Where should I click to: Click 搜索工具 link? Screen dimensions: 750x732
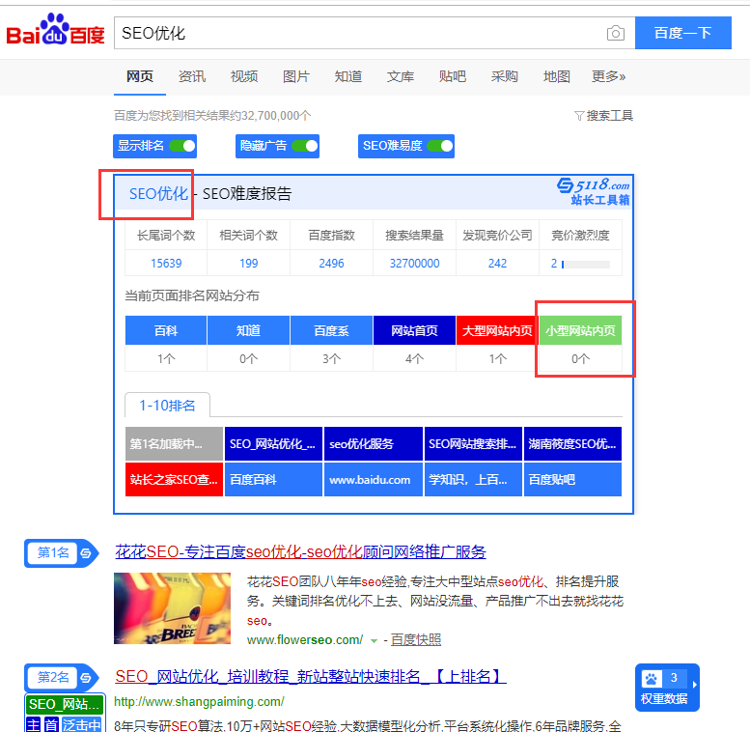609,116
